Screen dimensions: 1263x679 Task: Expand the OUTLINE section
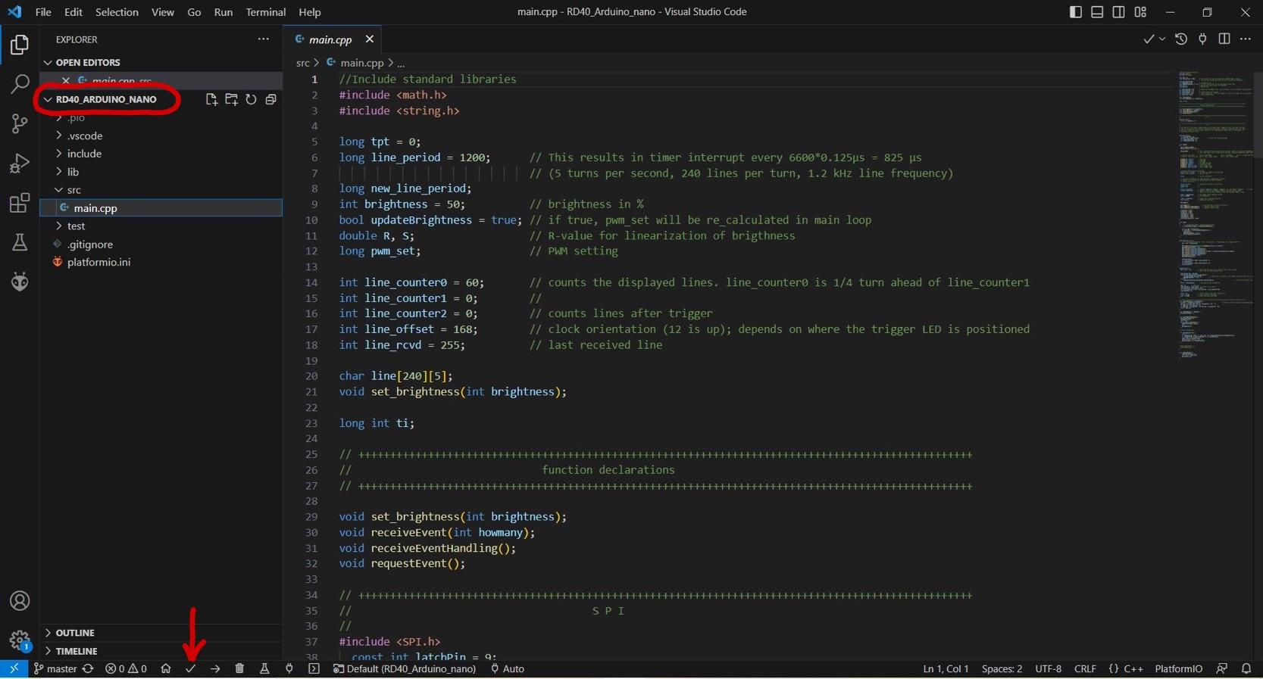pyautogui.click(x=75, y=633)
